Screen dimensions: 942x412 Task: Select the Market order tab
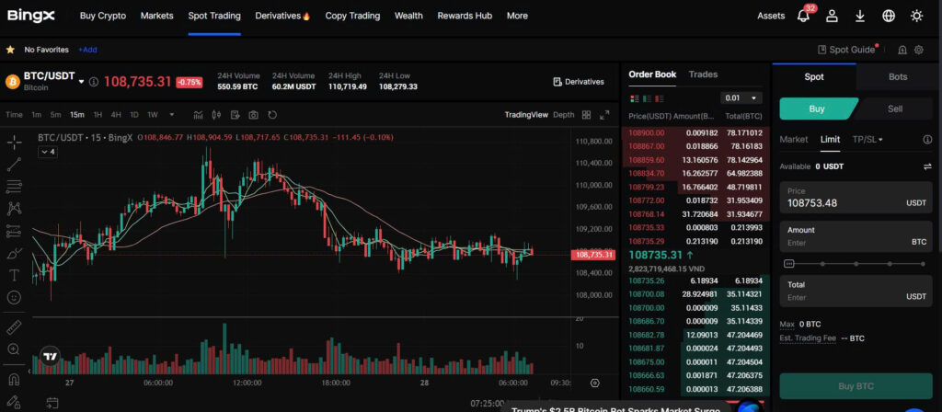[794, 140]
